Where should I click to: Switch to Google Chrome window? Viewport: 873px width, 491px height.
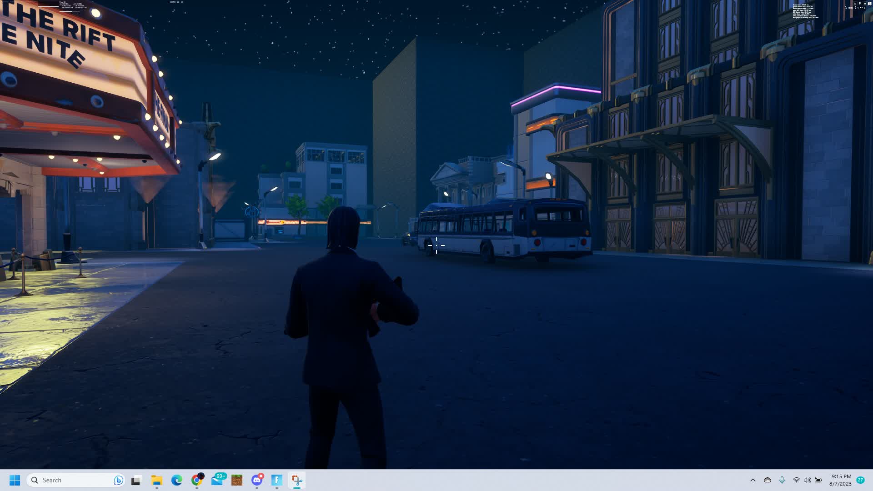(x=197, y=480)
